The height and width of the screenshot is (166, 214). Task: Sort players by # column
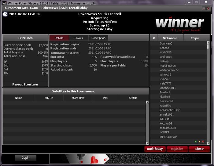(154, 38)
